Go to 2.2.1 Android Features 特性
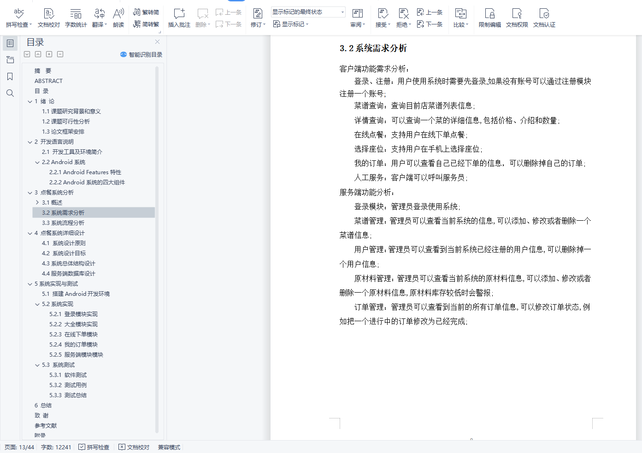642x453 pixels. pos(85,172)
